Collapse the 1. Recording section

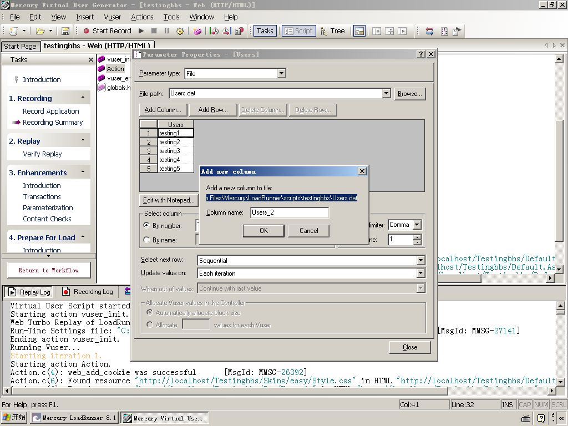click(x=83, y=98)
